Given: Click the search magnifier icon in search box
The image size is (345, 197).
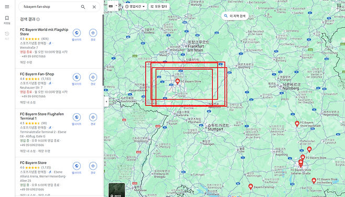Looking at the screenshot, I should coord(83,7).
